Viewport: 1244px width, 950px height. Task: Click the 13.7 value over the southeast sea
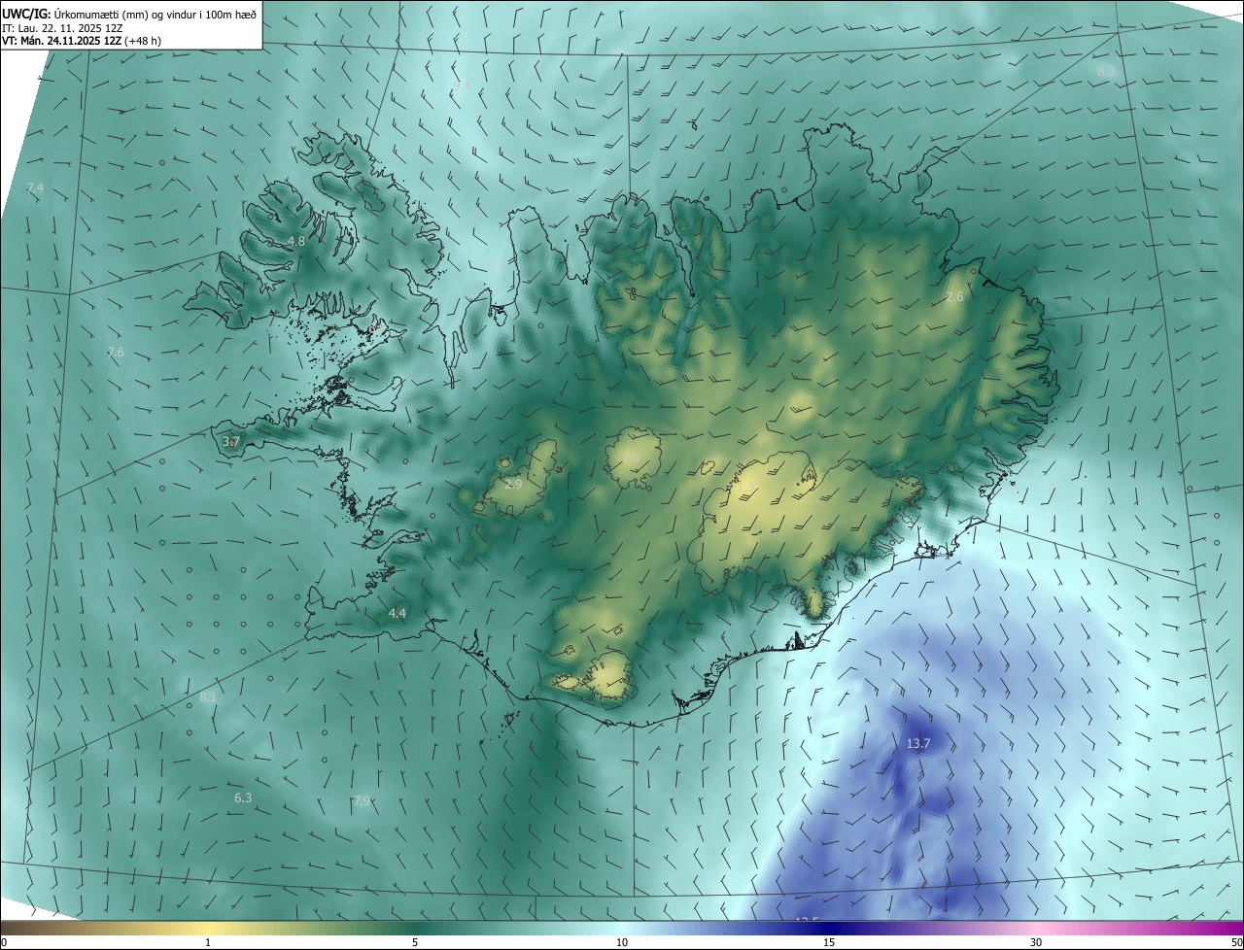(x=918, y=744)
